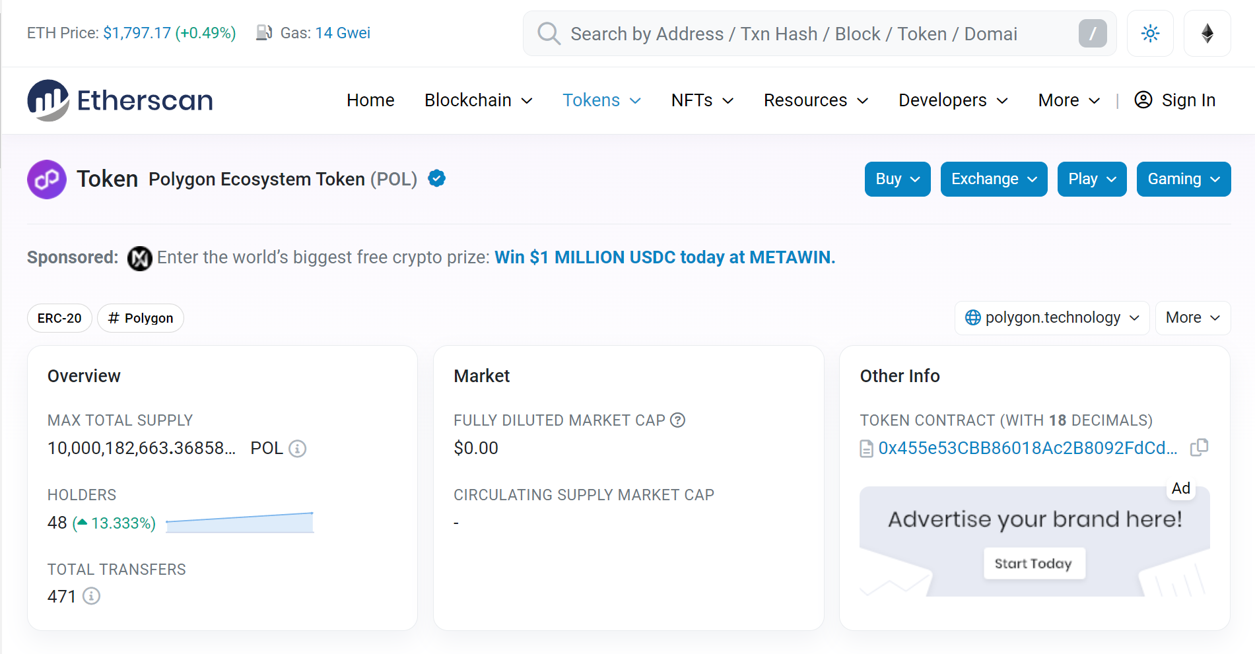
Task: Click the slash keyboard shortcut badge
Action: click(x=1093, y=33)
